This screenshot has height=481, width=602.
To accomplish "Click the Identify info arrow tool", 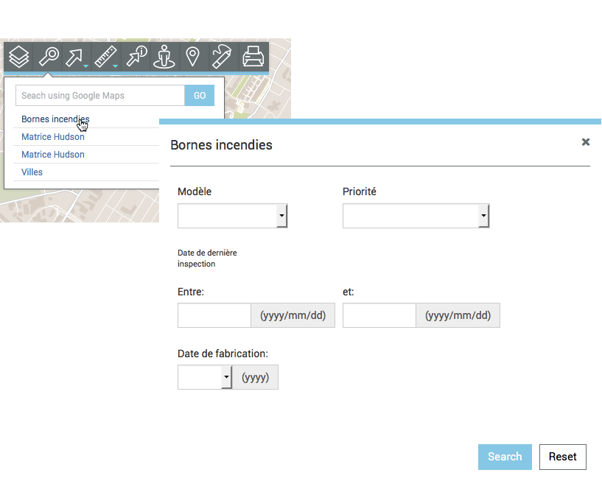I will click(136, 57).
